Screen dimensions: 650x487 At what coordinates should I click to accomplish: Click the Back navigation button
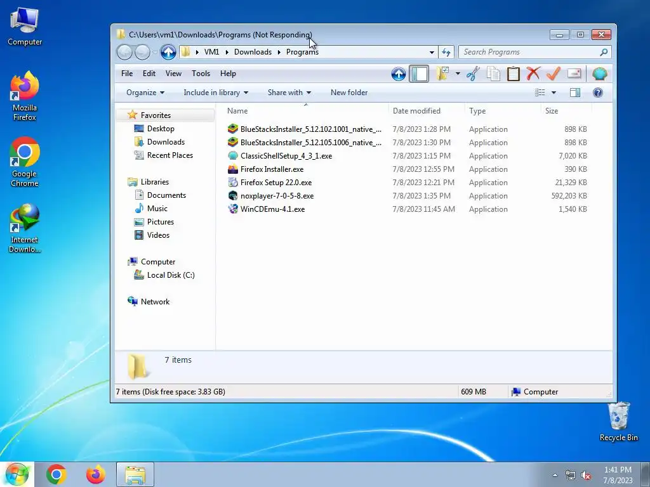tap(124, 52)
